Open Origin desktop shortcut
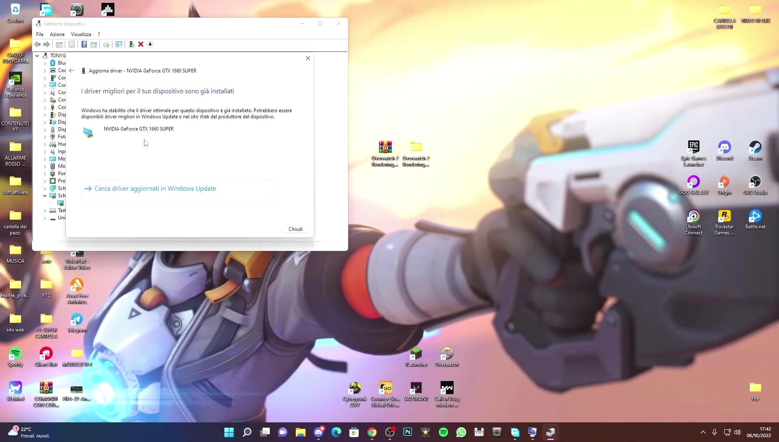 point(724,185)
